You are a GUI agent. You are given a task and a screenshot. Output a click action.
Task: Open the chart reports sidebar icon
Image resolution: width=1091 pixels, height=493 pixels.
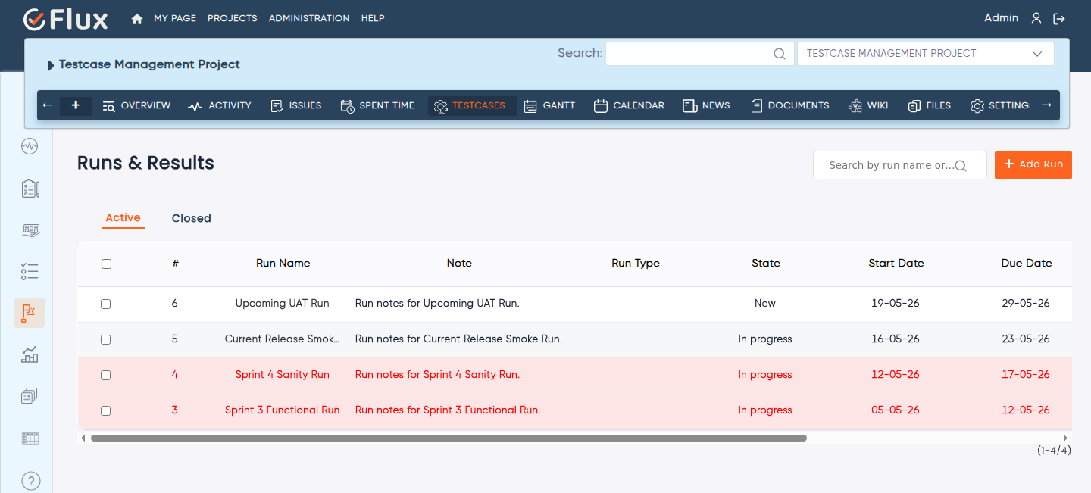pyautogui.click(x=30, y=354)
